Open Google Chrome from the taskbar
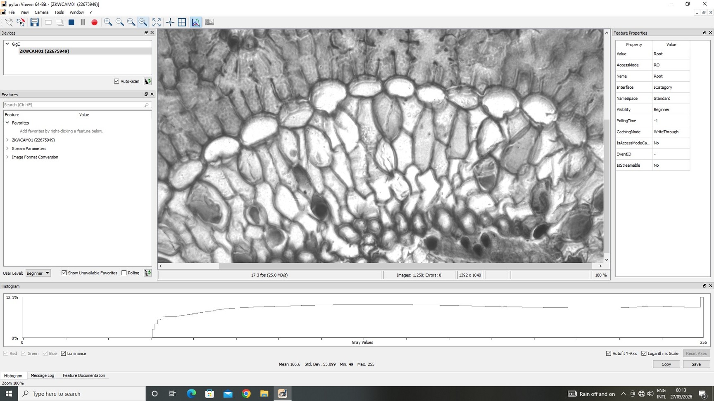This screenshot has width=714, height=401. (246, 394)
